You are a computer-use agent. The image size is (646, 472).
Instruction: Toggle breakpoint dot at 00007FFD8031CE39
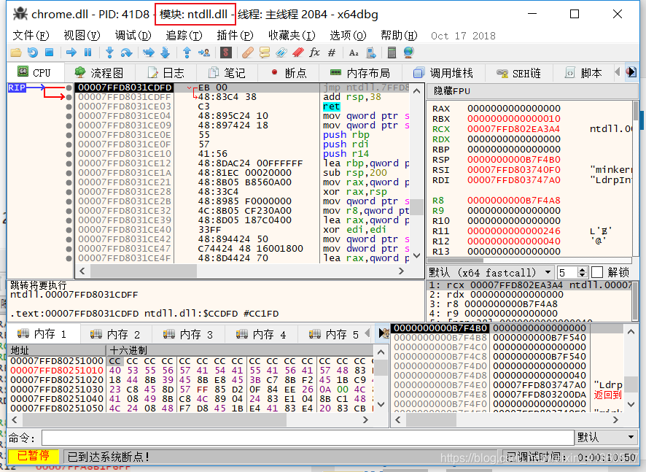(69, 220)
